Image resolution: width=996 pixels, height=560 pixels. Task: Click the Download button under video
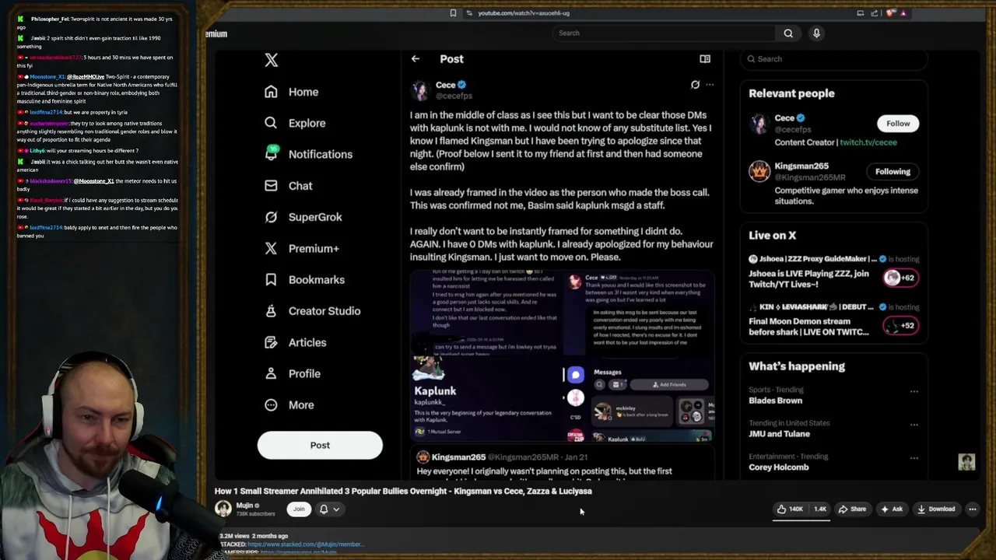coord(936,509)
